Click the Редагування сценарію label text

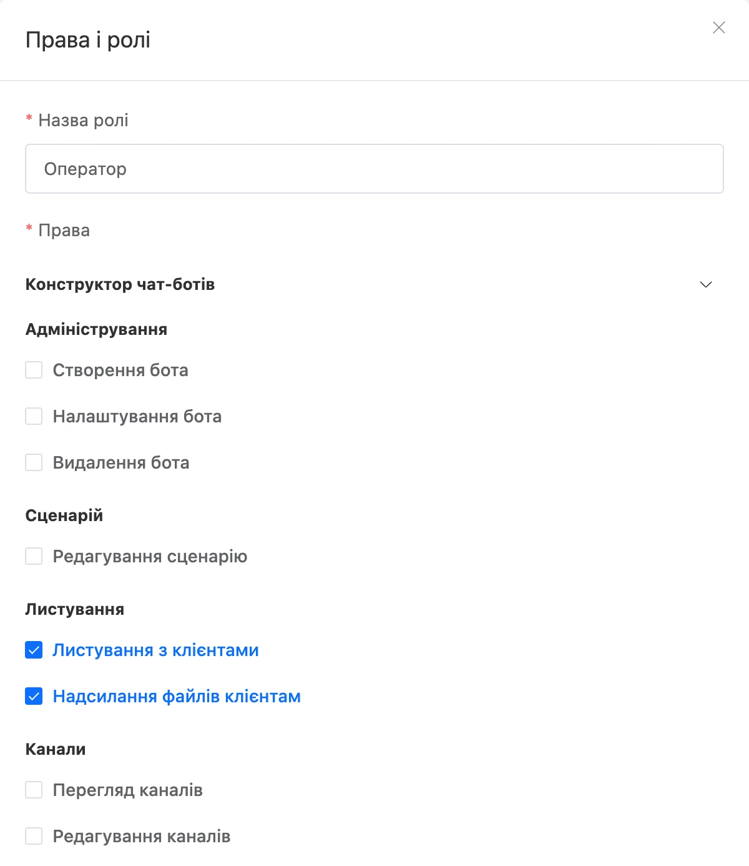point(150,556)
